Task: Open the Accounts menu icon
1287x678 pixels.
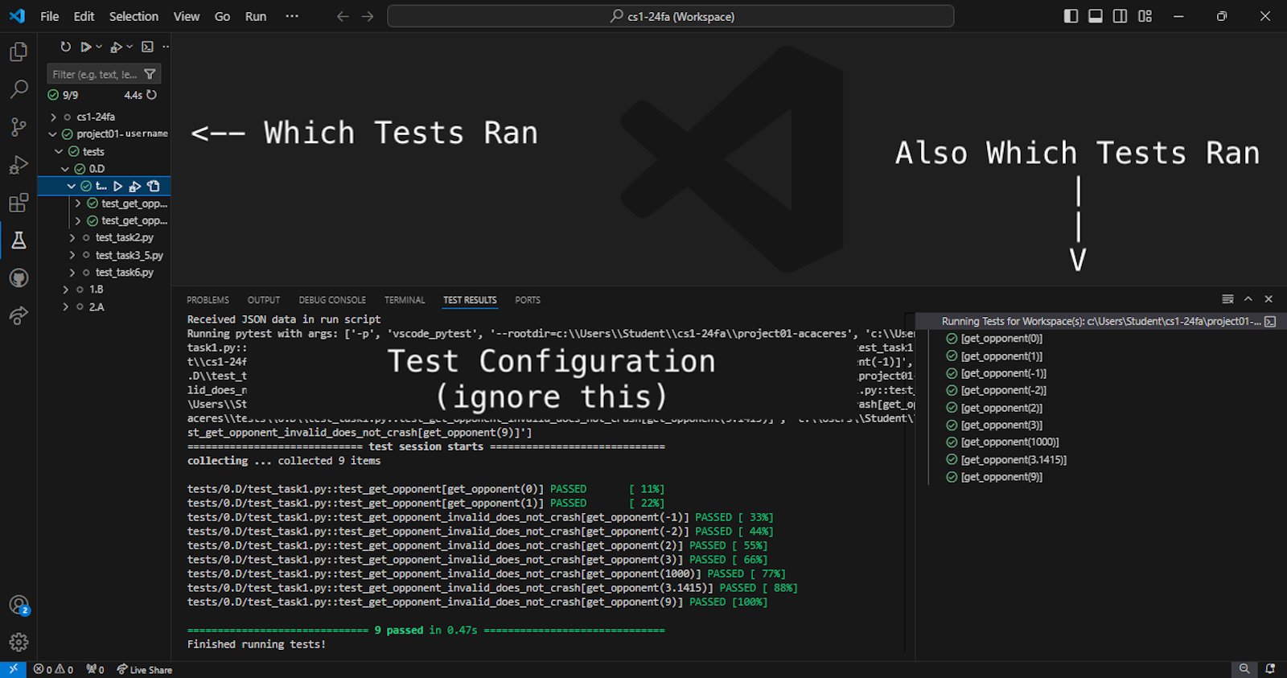Action: [x=19, y=605]
